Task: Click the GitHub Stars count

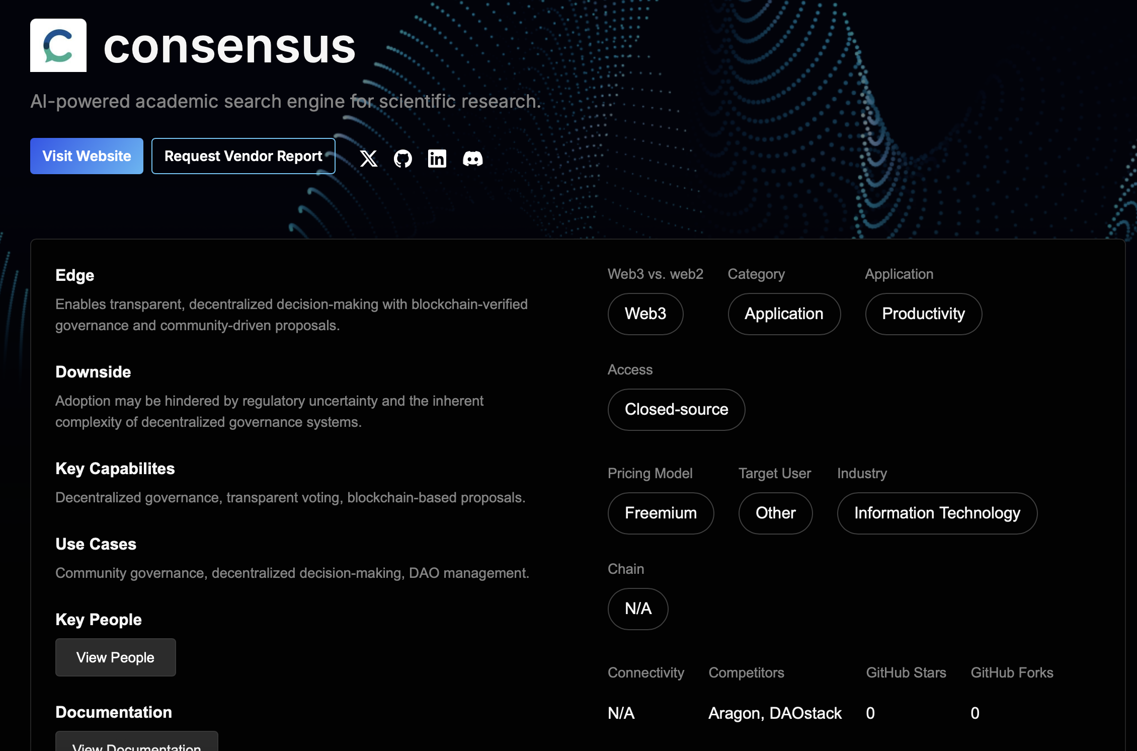Action: coord(870,713)
